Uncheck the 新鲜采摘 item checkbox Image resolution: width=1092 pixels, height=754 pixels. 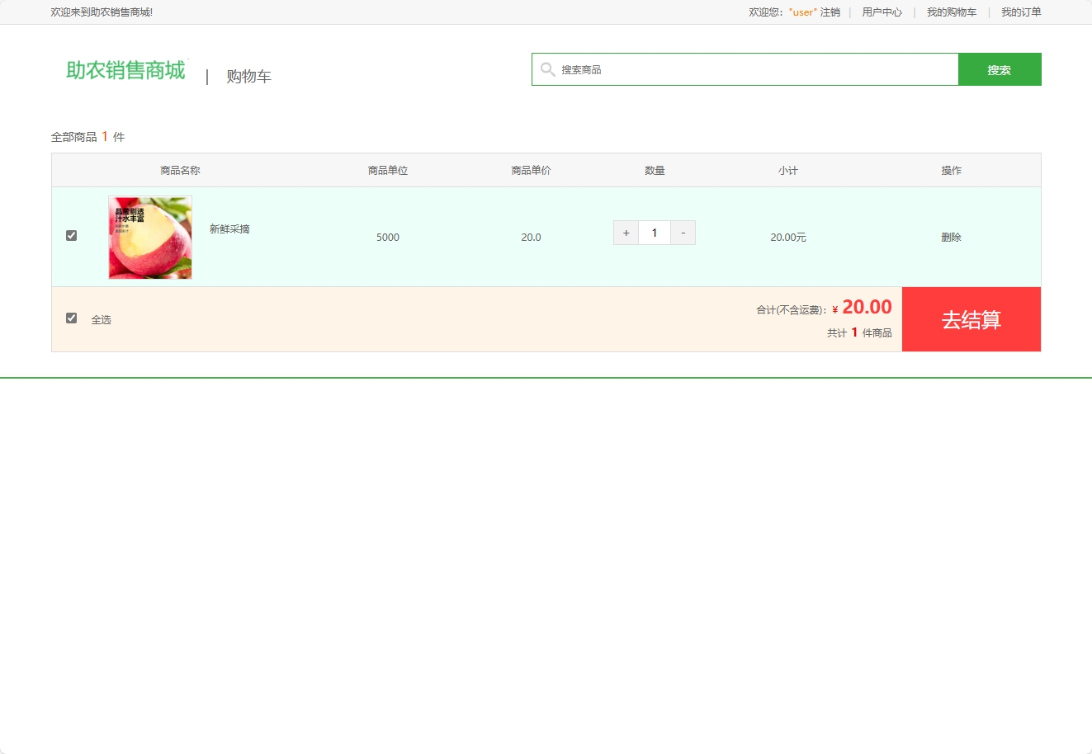pyautogui.click(x=71, y=235)
